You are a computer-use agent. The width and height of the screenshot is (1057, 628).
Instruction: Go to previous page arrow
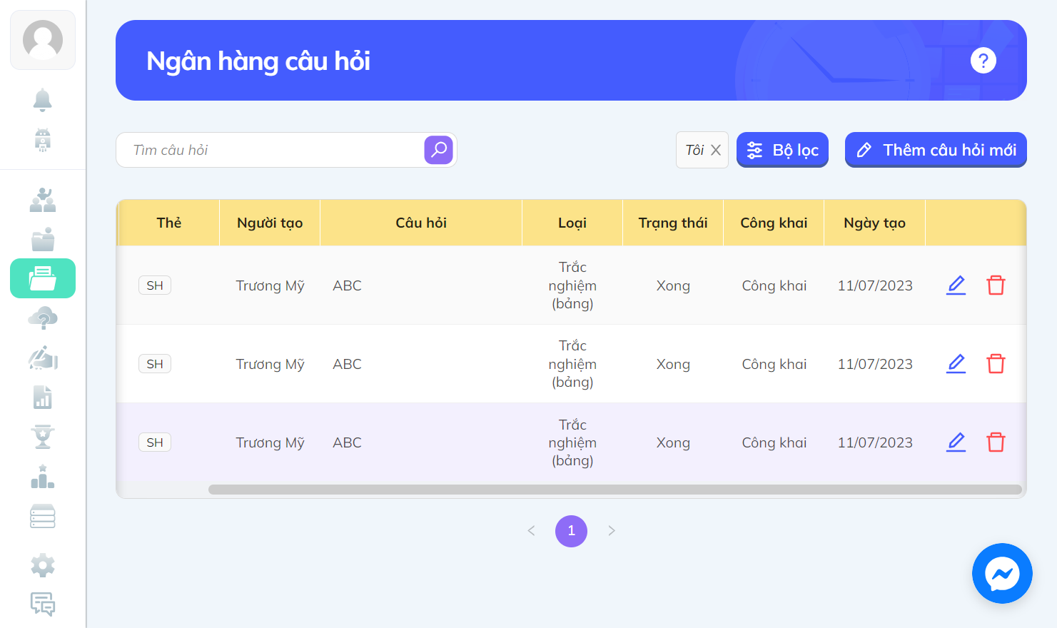pyautogui.click(x=531, y=531)
